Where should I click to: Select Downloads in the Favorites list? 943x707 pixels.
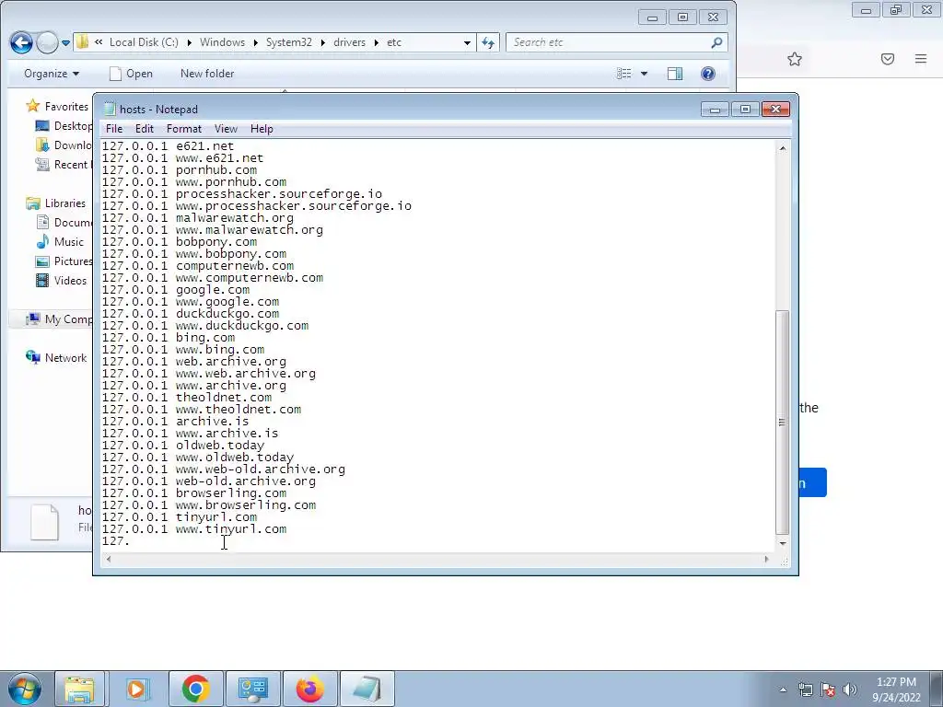(x=64, y=145)
